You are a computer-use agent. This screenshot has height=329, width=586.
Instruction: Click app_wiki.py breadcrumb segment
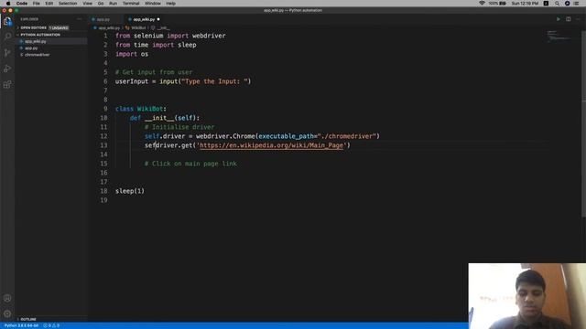coord(109,28)
